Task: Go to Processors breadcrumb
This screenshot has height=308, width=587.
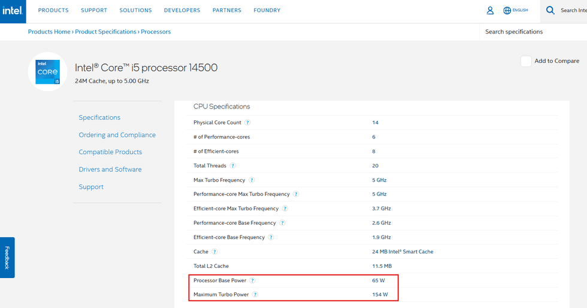Action: pyautogui.click(x=156, y=32)
